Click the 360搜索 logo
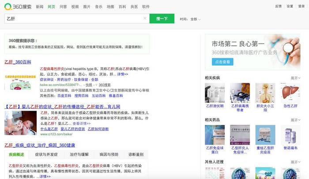Screen dimensions: 309x179 click(x=18, y=7)
